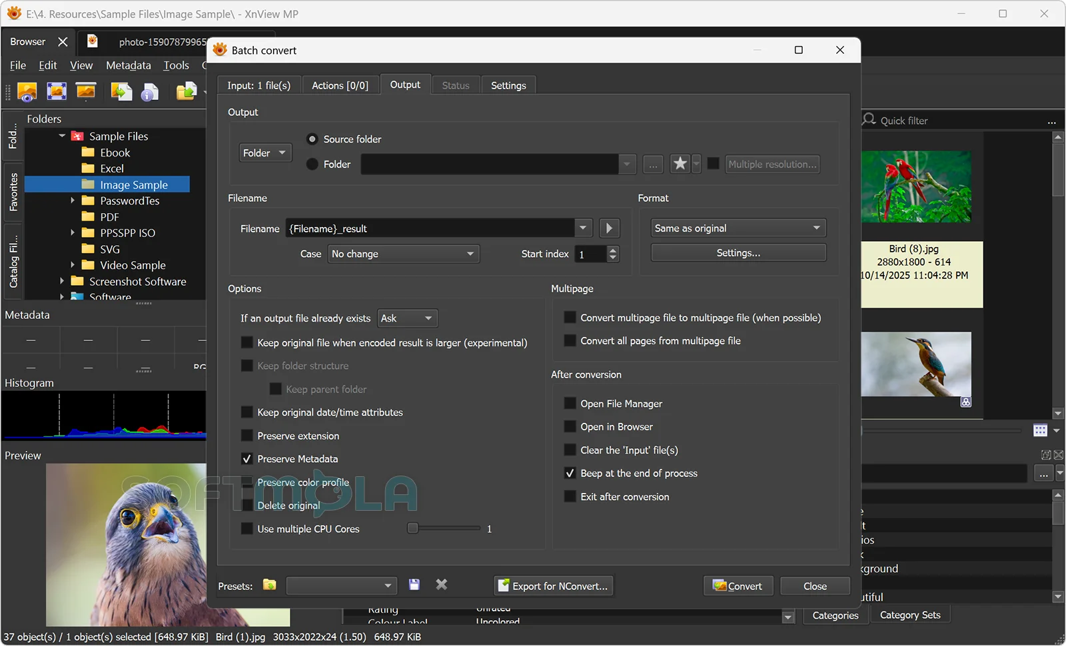Open the Catalog Fil... vertical sidebar tab
Image resolution: width=1066 pixels, height=646 pixels.
tap(13, 261)
